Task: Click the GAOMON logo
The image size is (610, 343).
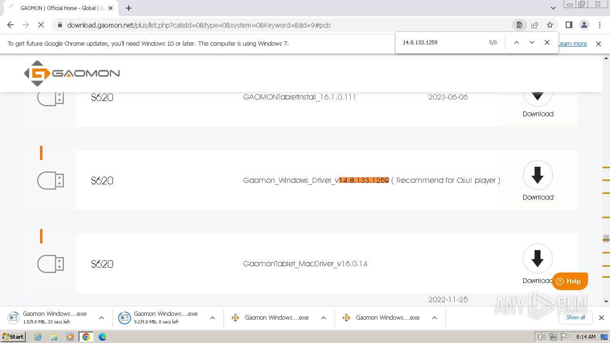Action: point(72,73)
